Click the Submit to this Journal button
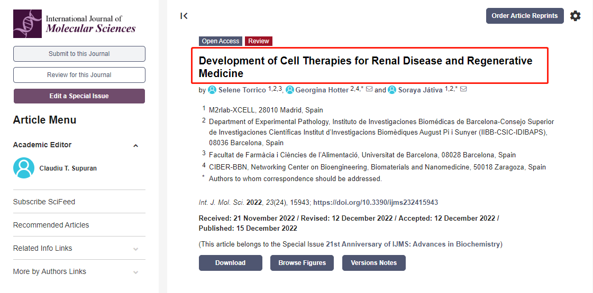This screenshot has height=293, width=593. point(79,54)
